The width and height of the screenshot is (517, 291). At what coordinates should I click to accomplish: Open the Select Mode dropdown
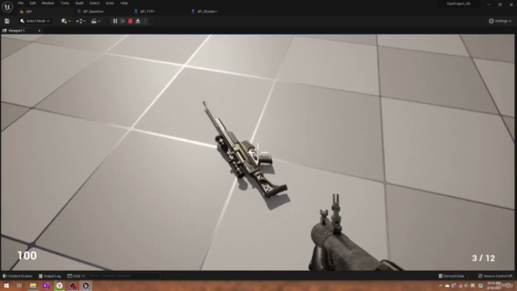click(x=35, y=21)
